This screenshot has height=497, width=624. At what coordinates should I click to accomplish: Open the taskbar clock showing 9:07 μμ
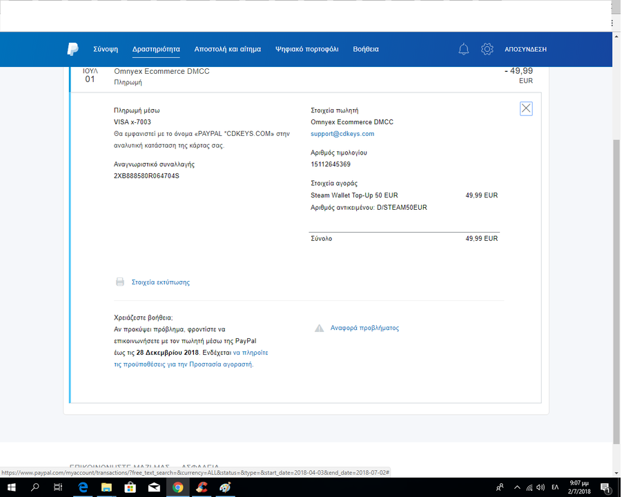pos(579,487)
